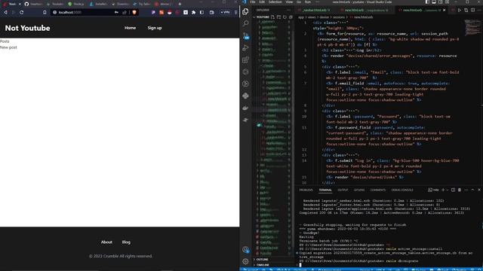Switch to the OUTPUT panel tab
The width and height of the screenshot is (483, 271).
(x=343, y=190)
